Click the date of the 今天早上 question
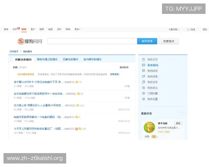Image resolution: width=209 pixels, height=167 pixels. [124, 133]
